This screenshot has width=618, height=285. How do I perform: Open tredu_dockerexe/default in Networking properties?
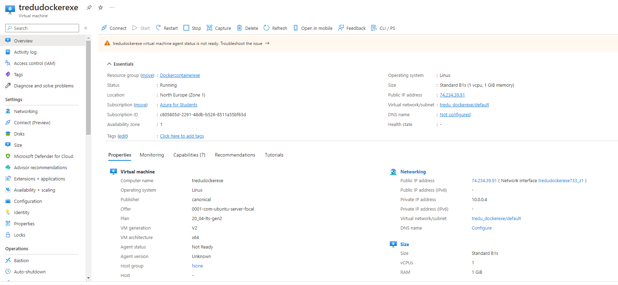[x=496, y=219]
